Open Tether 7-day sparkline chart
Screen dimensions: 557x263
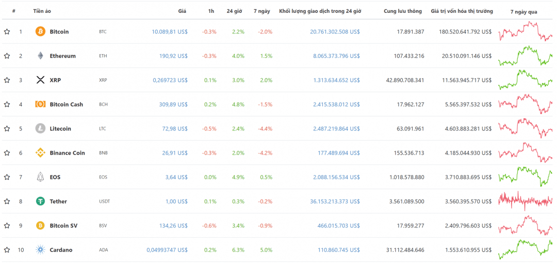[526, 201]
